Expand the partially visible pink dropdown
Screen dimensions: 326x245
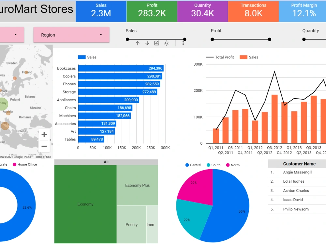12,35
